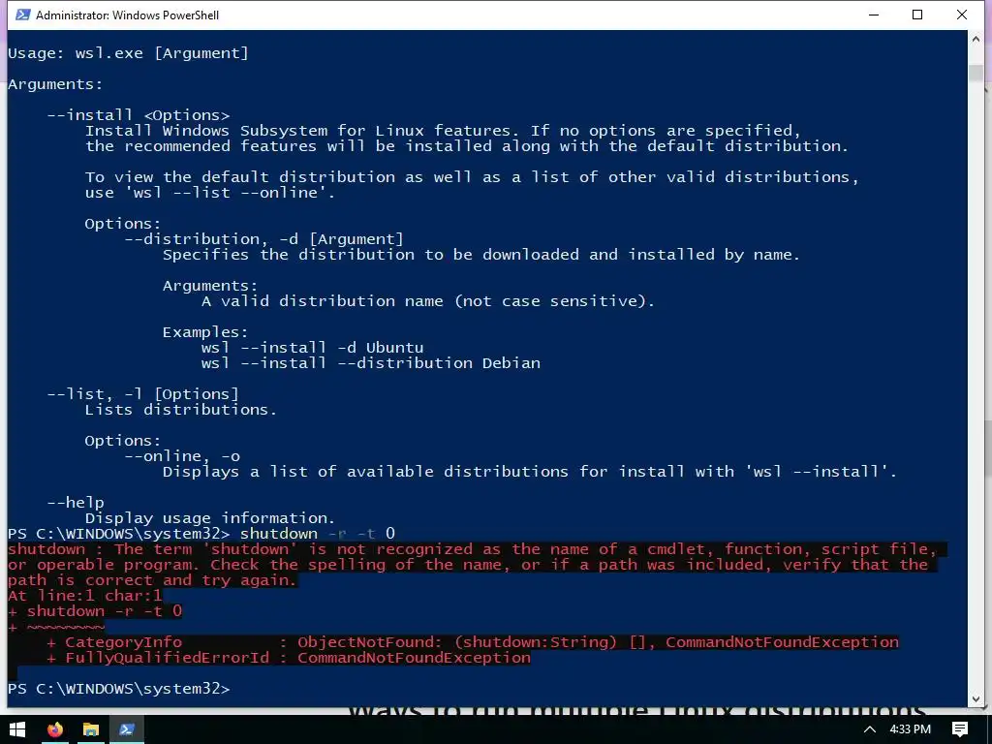Click the typed 'shutdown -r -t 0' command

tap(318, 534)
